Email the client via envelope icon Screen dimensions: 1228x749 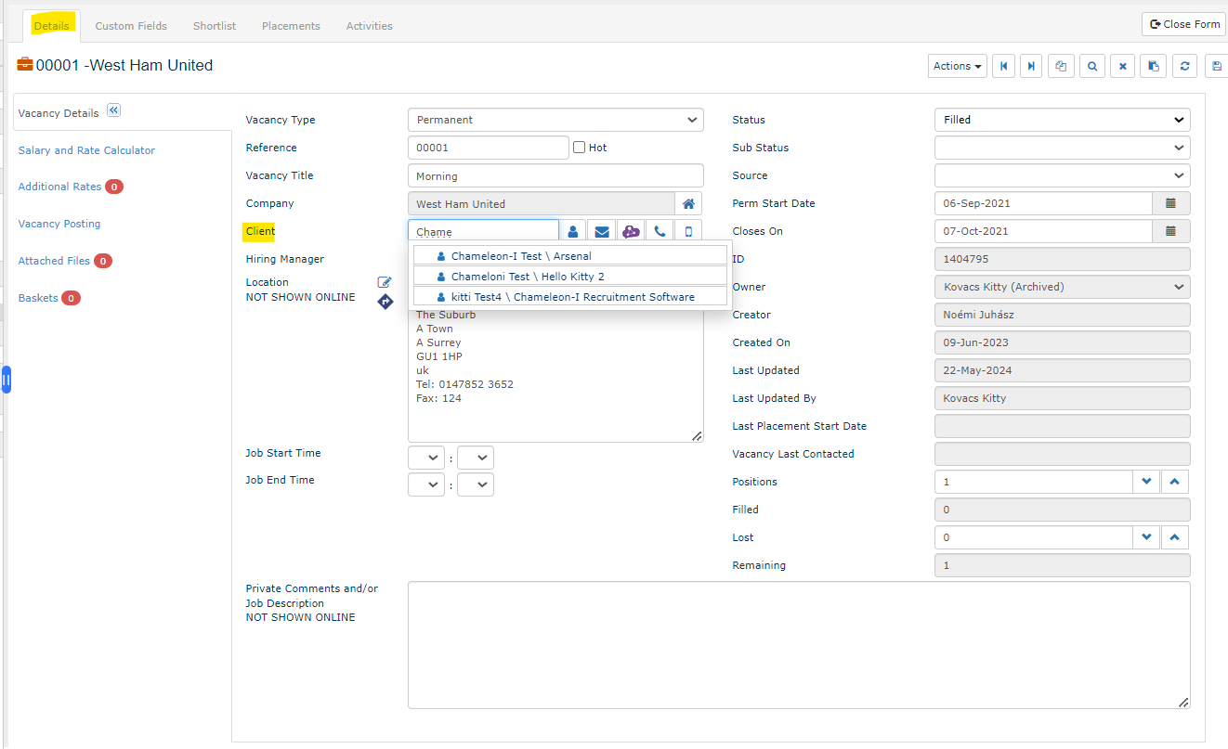[601, 231]
